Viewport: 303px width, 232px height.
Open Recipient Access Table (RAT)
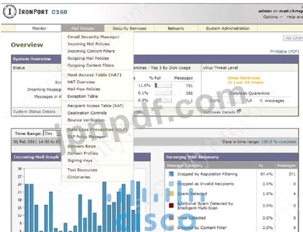96,106
